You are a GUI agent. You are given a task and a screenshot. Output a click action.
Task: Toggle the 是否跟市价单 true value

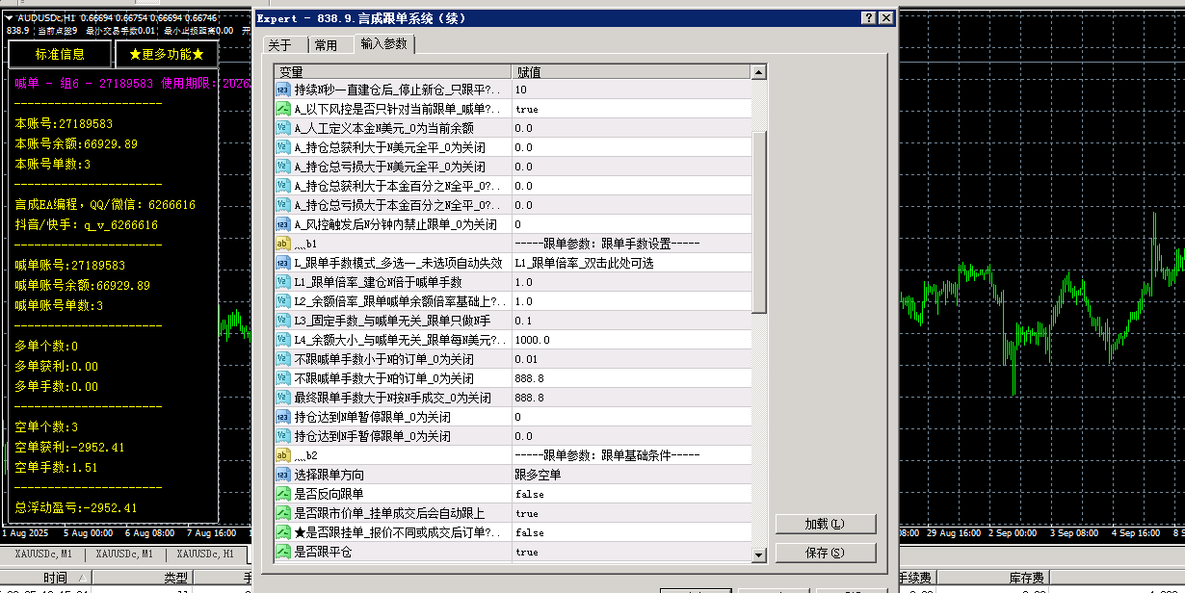click(x=630, y=513)
